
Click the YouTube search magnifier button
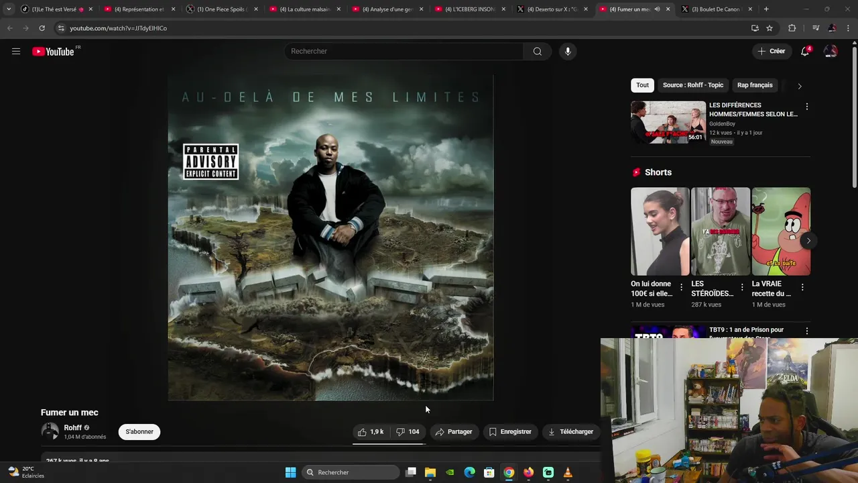[538, 51]
